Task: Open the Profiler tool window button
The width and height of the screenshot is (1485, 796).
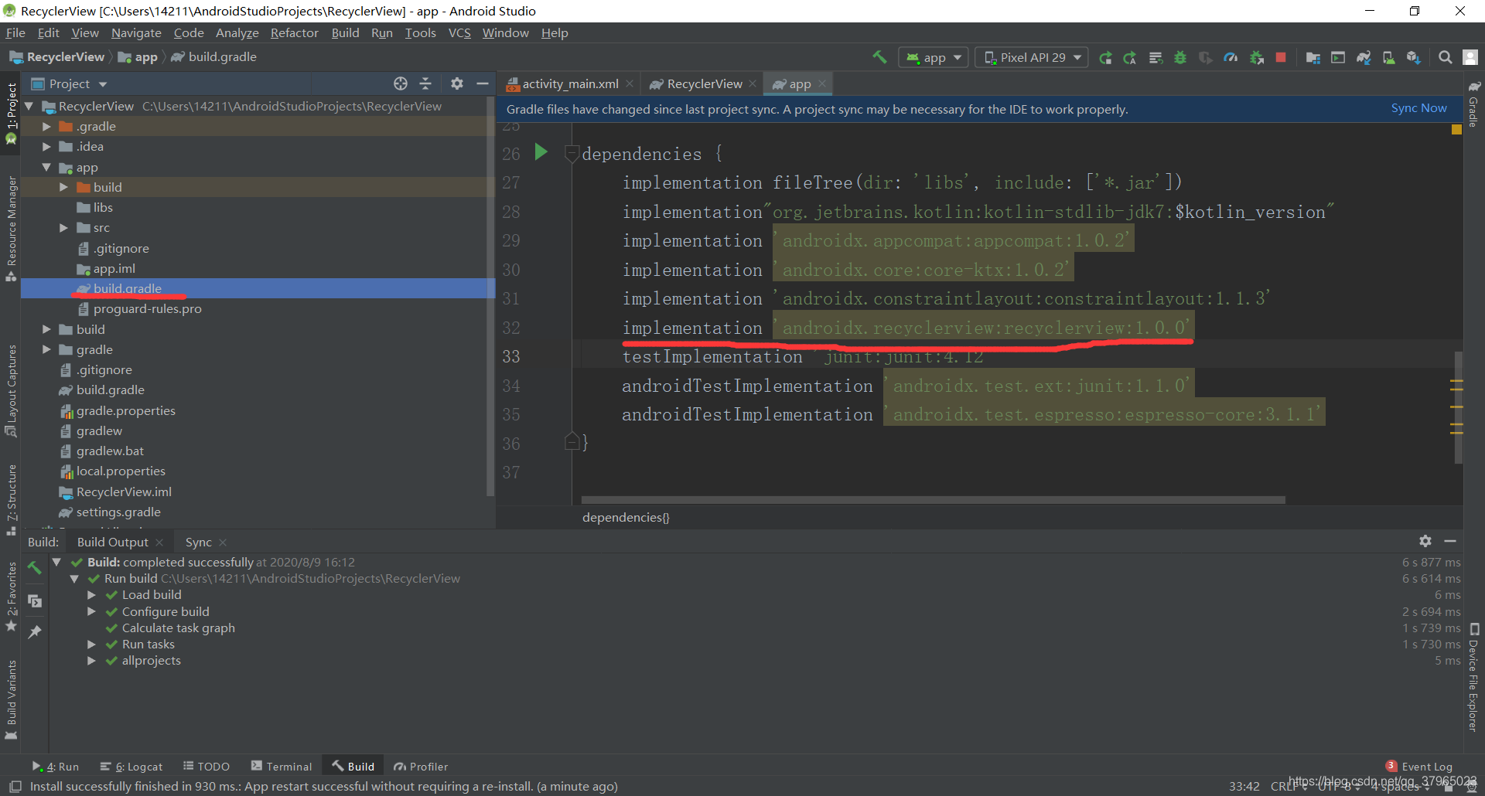Action: pyautogui.click(x=421, y=767)
